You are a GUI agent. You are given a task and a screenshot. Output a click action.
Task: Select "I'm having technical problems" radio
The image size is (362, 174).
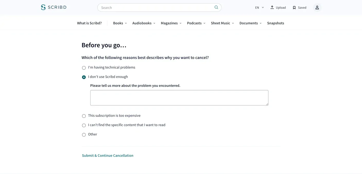click(84, 68)
